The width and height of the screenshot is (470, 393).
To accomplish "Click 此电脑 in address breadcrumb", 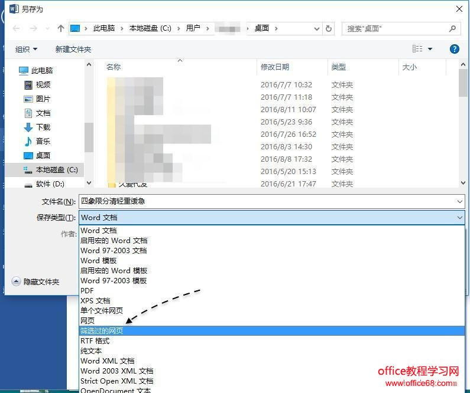I will pos(104,28).
